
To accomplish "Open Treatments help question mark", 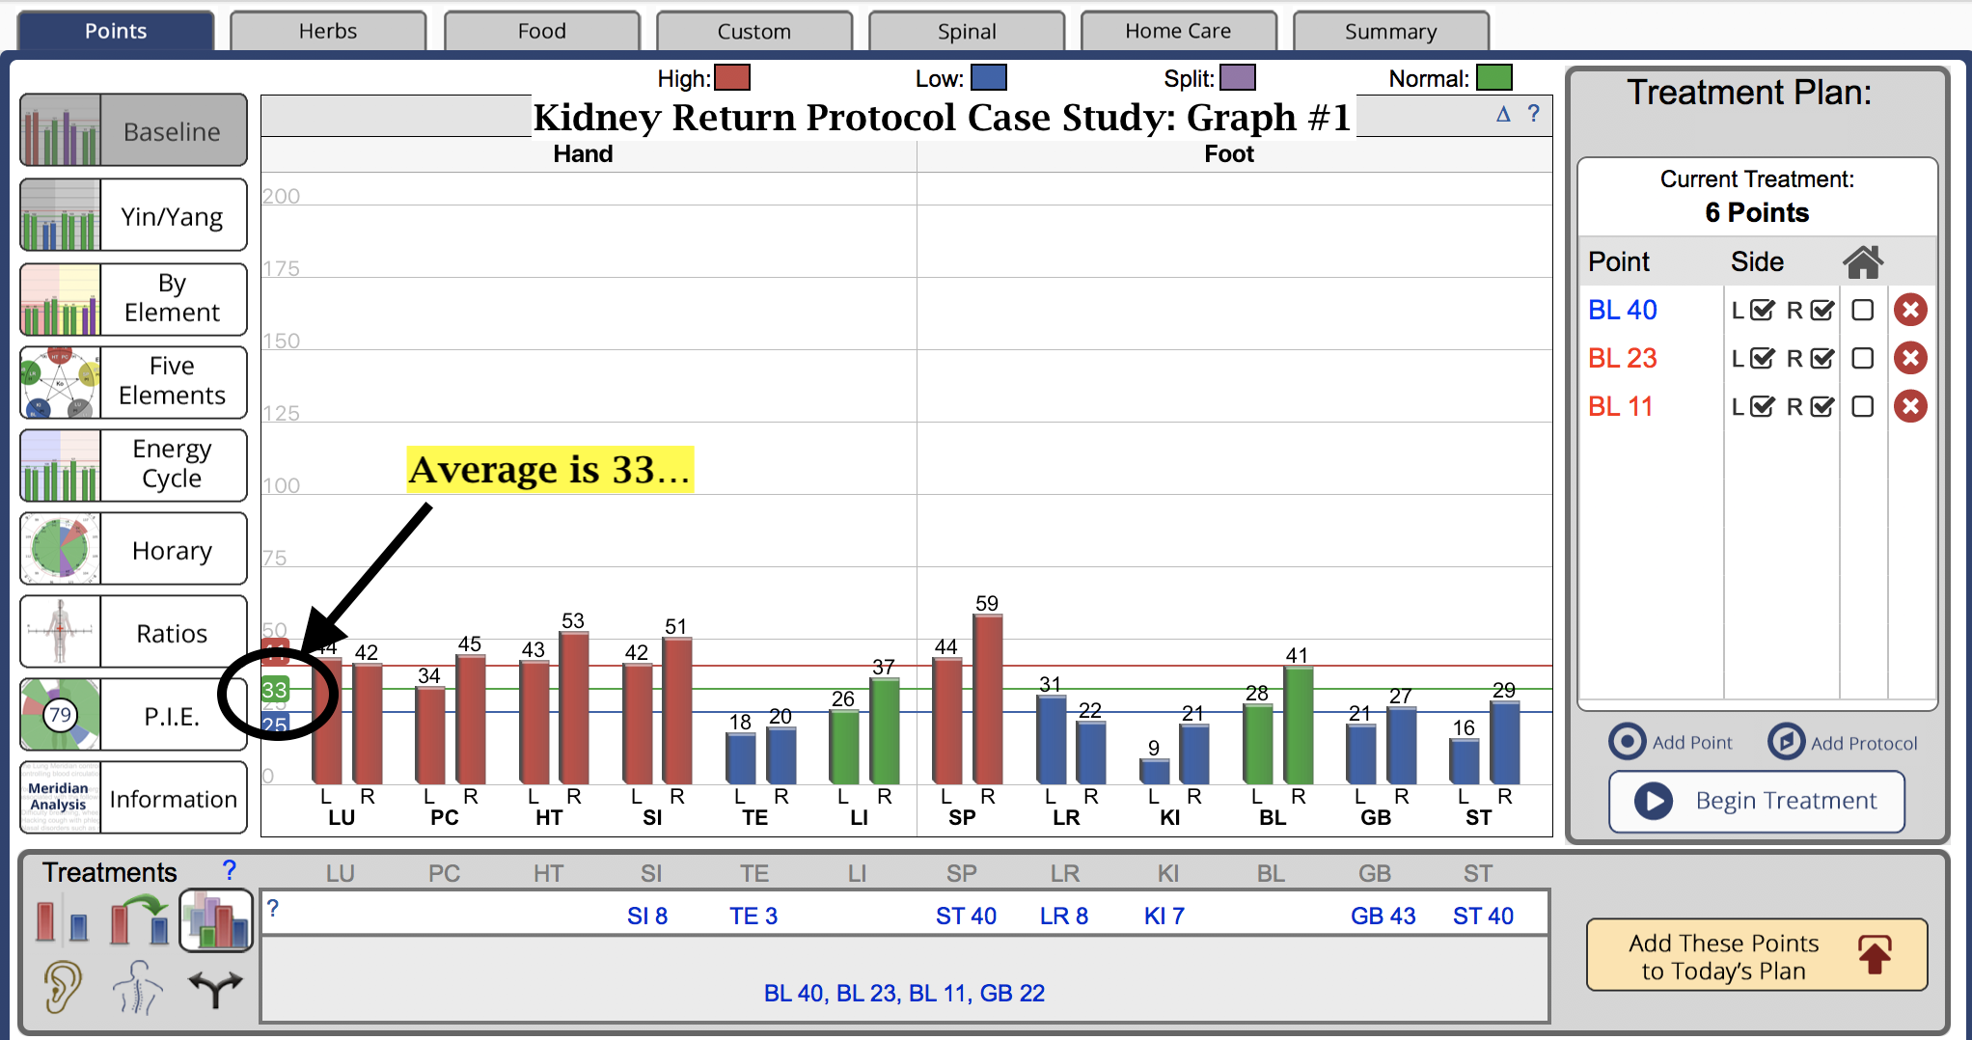I will 229,870.
